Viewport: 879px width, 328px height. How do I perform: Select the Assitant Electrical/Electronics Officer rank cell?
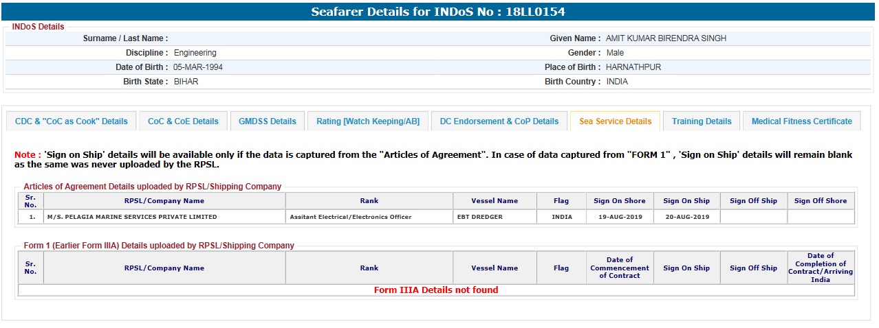[351, 217]
